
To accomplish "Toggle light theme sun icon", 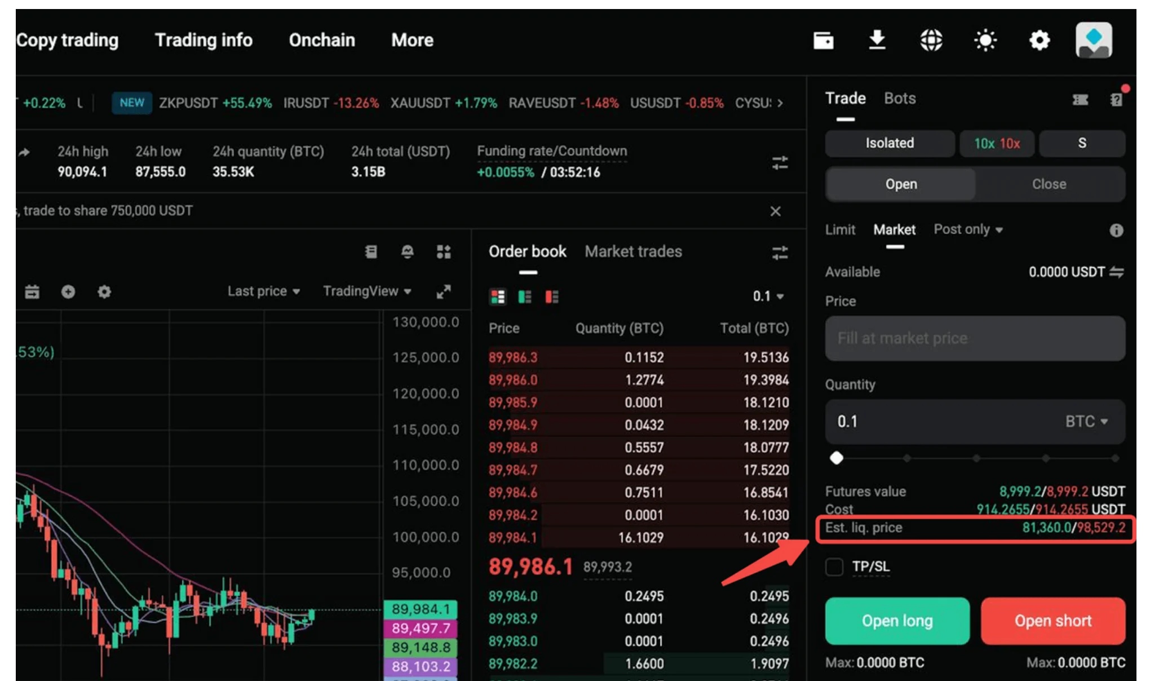I will [985, 41].
